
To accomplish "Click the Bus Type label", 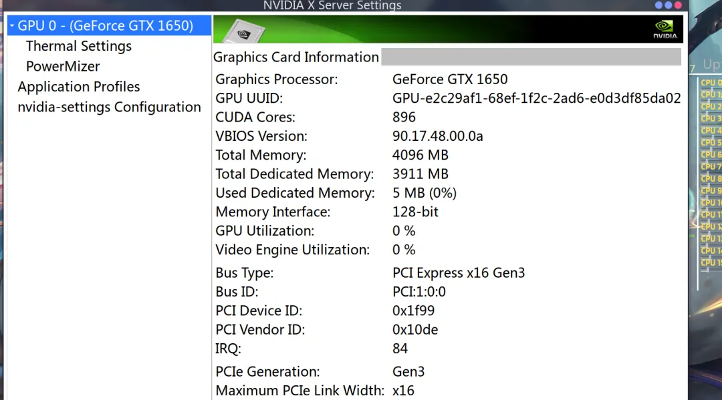I will tap(244, 272).
